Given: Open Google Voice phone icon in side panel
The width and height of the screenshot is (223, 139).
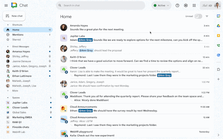Looking at the screenshot, I should pos(218,45).
